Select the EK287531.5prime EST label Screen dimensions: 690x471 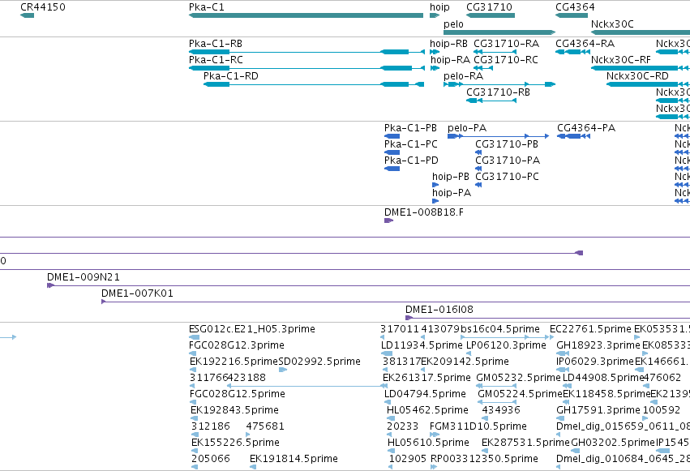[525, 443]
